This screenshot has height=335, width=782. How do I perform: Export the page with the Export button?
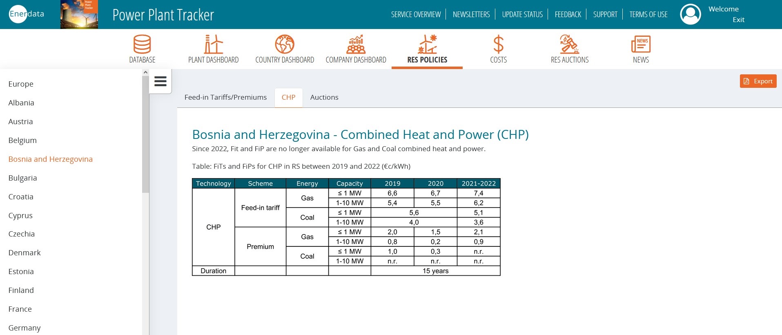[x=758, y=81]
